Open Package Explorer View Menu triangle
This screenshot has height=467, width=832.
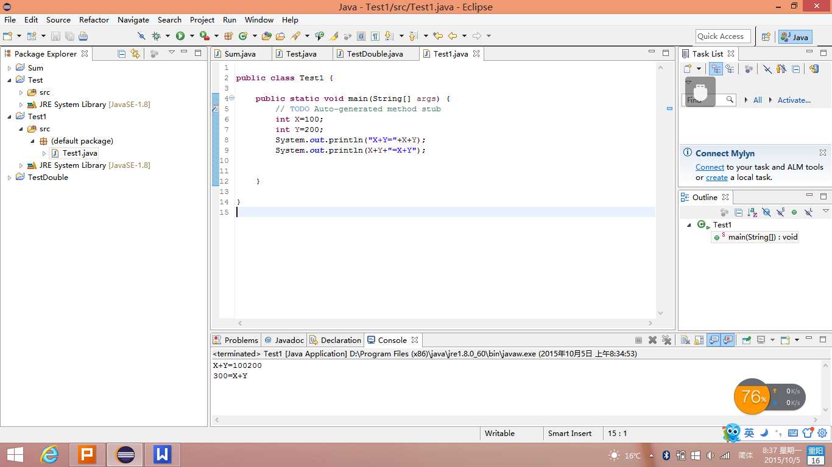pos(172,53)
